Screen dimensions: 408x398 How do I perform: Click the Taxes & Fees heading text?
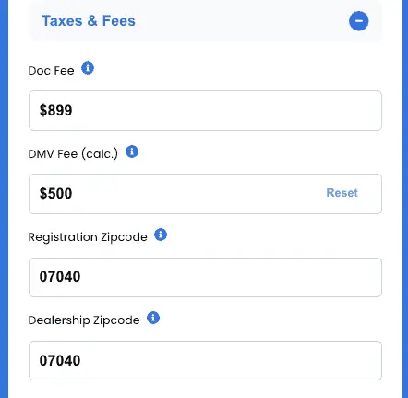coord(89,21)
